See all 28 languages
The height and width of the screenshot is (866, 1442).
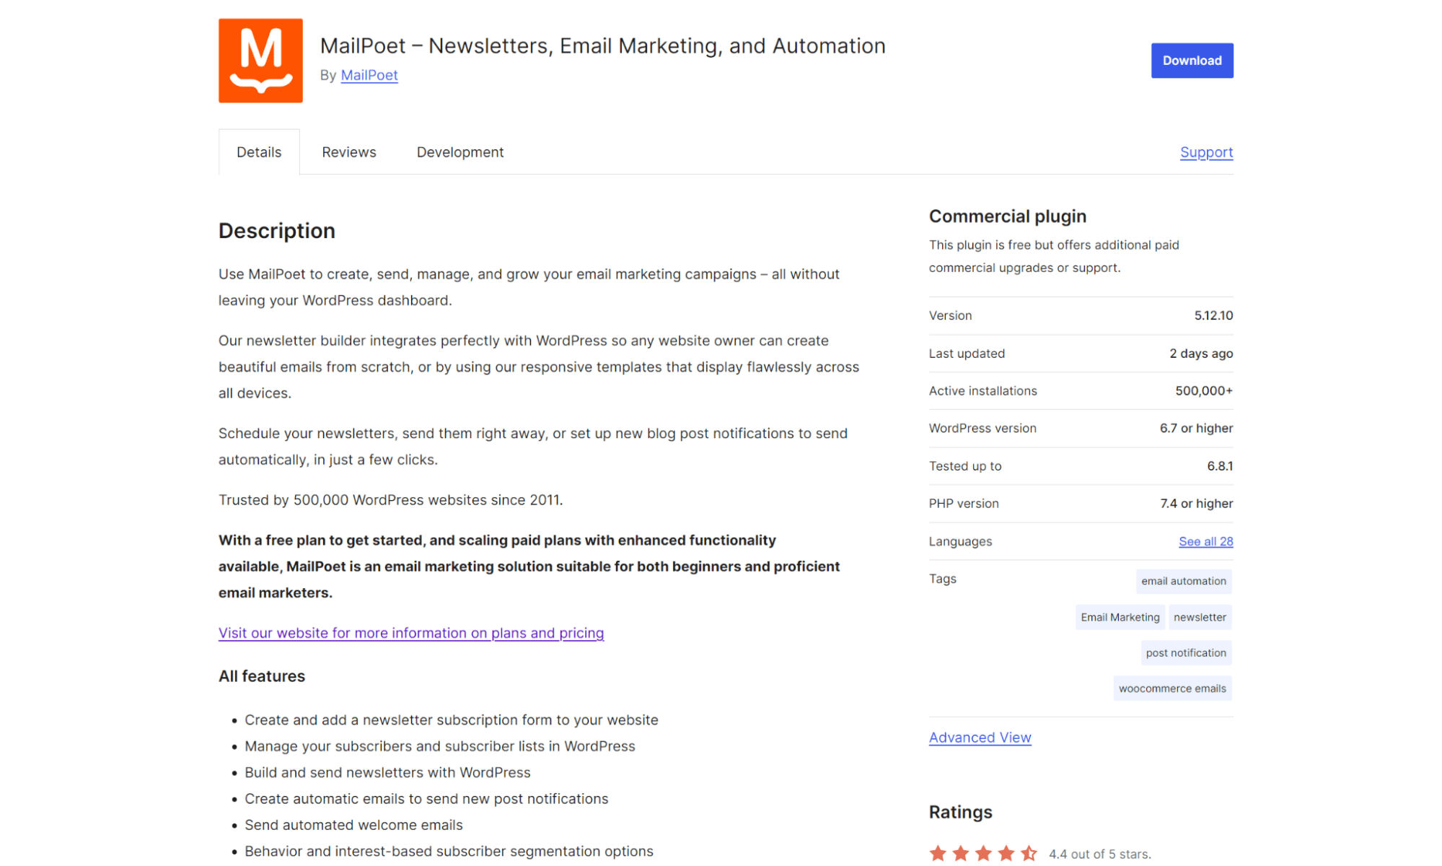[1205, 541]
